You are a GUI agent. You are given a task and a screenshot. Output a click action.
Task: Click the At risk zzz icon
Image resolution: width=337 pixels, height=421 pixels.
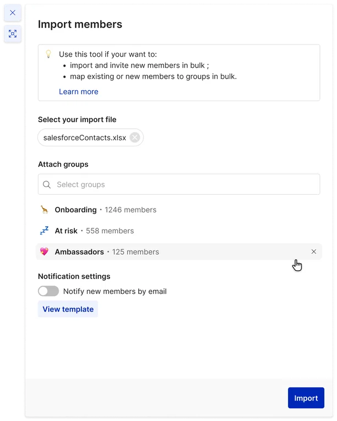click(x=45, y=231)
